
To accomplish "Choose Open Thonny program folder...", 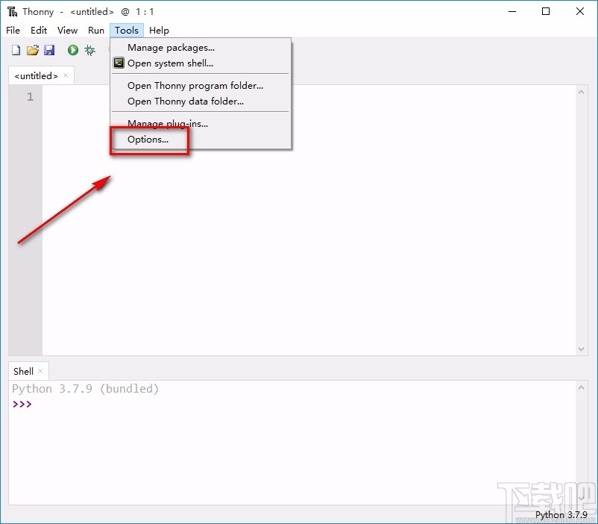I will (195, 86).
